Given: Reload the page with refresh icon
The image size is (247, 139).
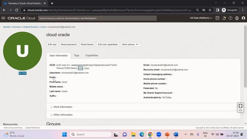Looking at the screenshot, I should (17, 10).
